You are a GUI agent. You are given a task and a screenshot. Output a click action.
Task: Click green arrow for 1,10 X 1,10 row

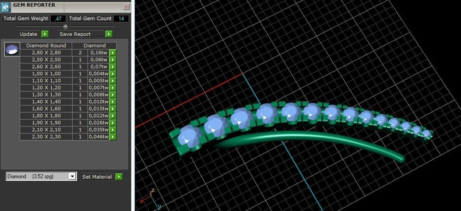[112, 81]
